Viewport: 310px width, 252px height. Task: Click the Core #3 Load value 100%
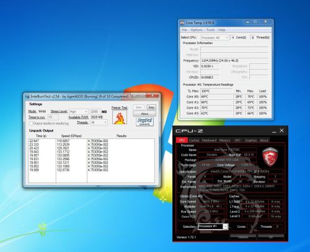(263, 114)
